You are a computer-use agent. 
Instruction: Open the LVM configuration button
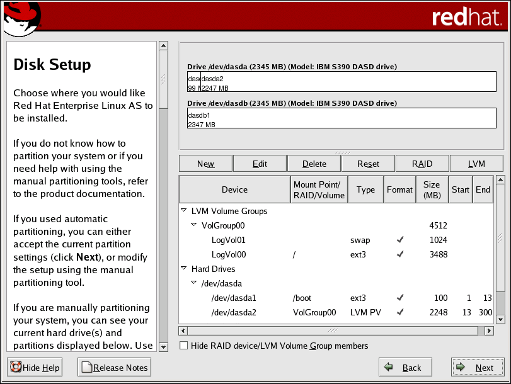tap(476, 164)
